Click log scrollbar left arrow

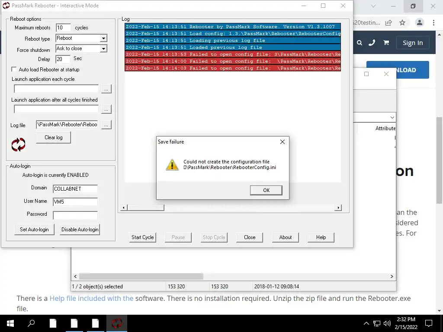(123, 208)
